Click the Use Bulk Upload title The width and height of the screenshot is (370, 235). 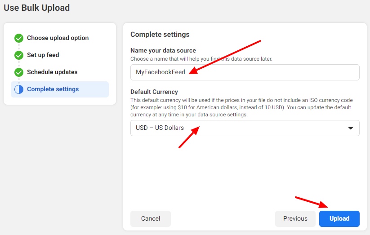coord(37,8)
